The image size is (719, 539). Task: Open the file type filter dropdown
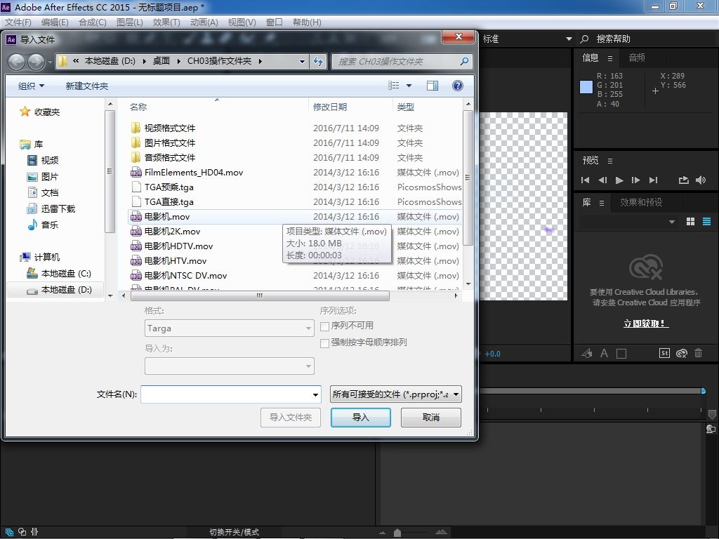click(x=396, y=394)
